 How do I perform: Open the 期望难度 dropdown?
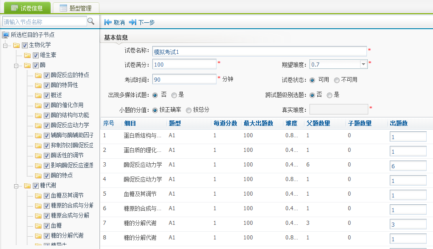tap(363, 64)
